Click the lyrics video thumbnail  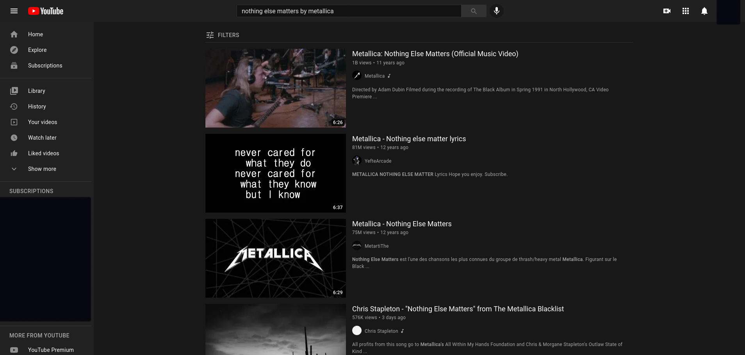pos(275,173)
